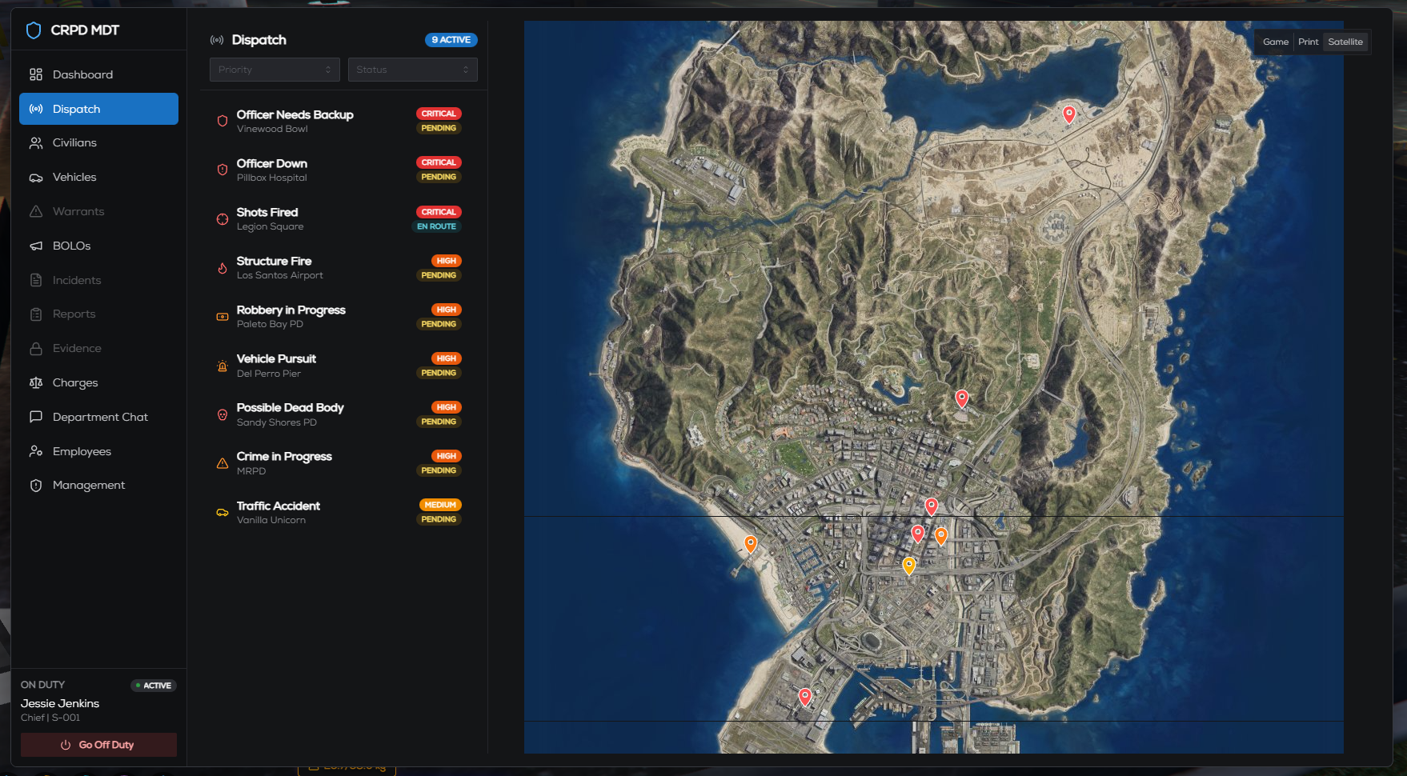This screenshot has height=776, width=1407.
Task: Click the Incidents document icon
Action: coord(36,280)
